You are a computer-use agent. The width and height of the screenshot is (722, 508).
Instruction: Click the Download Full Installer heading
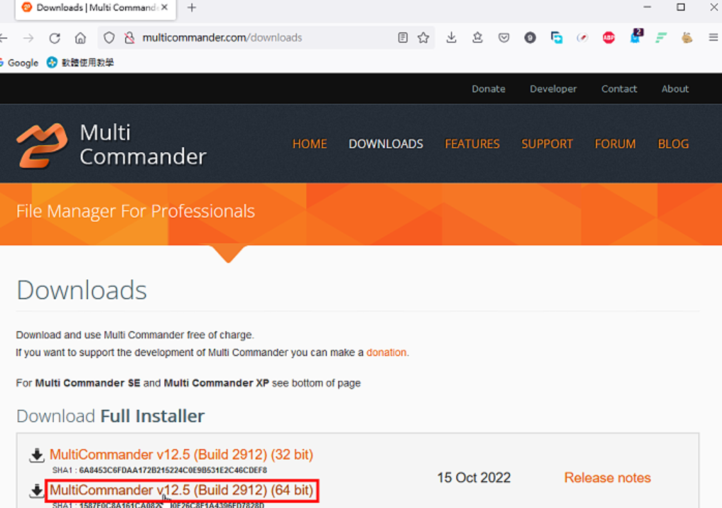[x=110, y=416]
